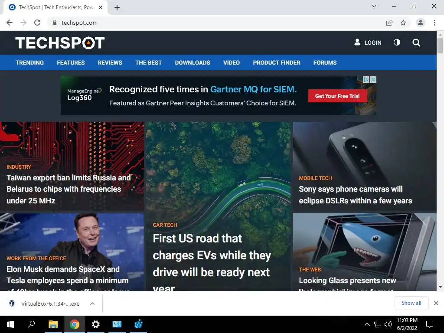Open the TRENDING menu item
This screenshot has width=444, height=333.
tap(30, 62)
